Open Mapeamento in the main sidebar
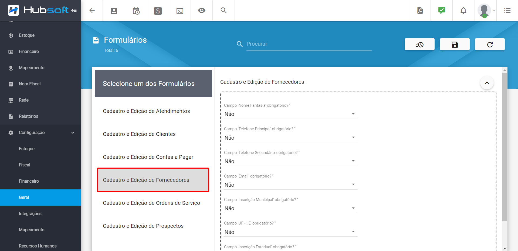 click(x=40, y=68)
